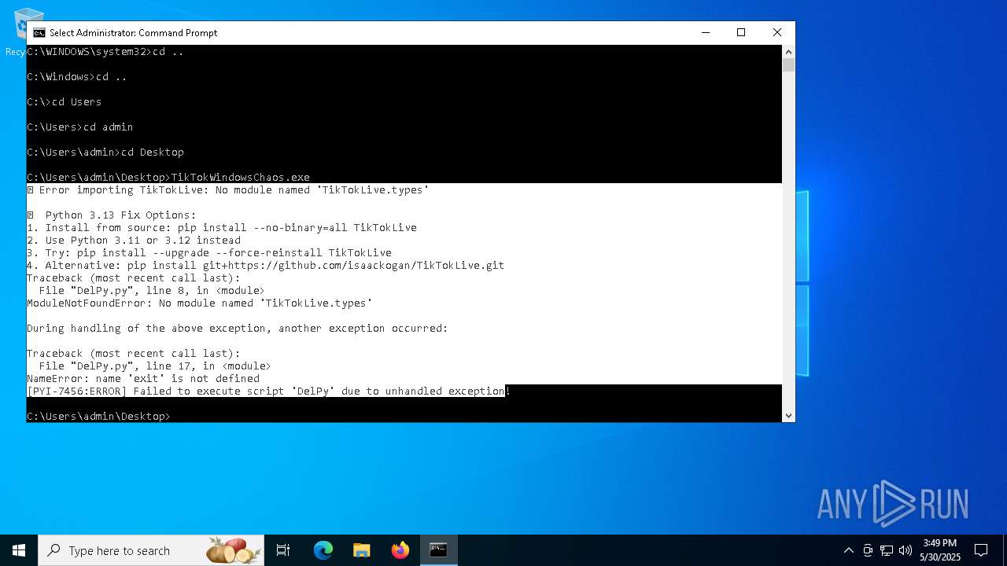Close the Command Prompt window
The width and height of the screenshot is (1007, 566).
(x=777, y=32)
